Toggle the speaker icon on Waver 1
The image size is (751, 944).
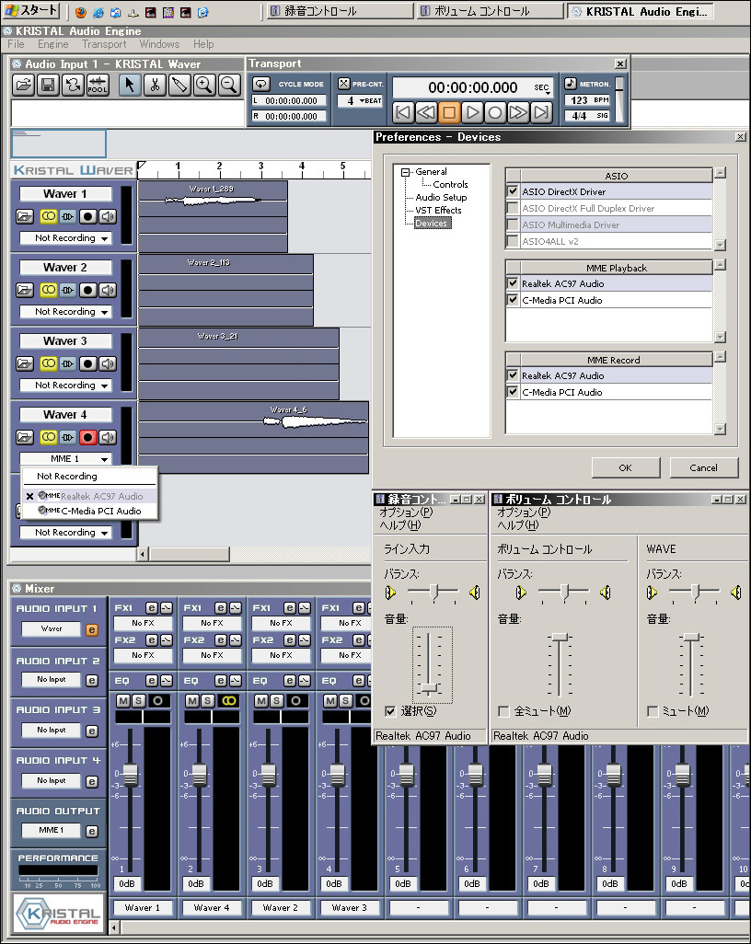click(x=108, y=216)
